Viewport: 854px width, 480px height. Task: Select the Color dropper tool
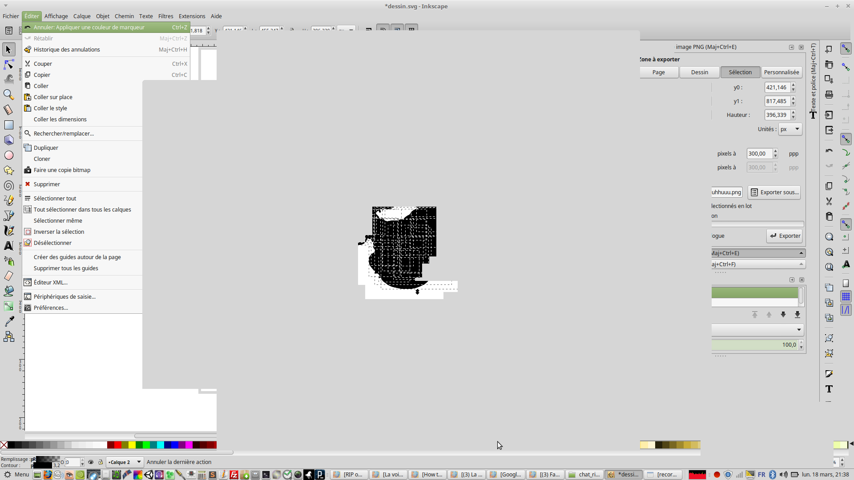click(x=8, y=321)
